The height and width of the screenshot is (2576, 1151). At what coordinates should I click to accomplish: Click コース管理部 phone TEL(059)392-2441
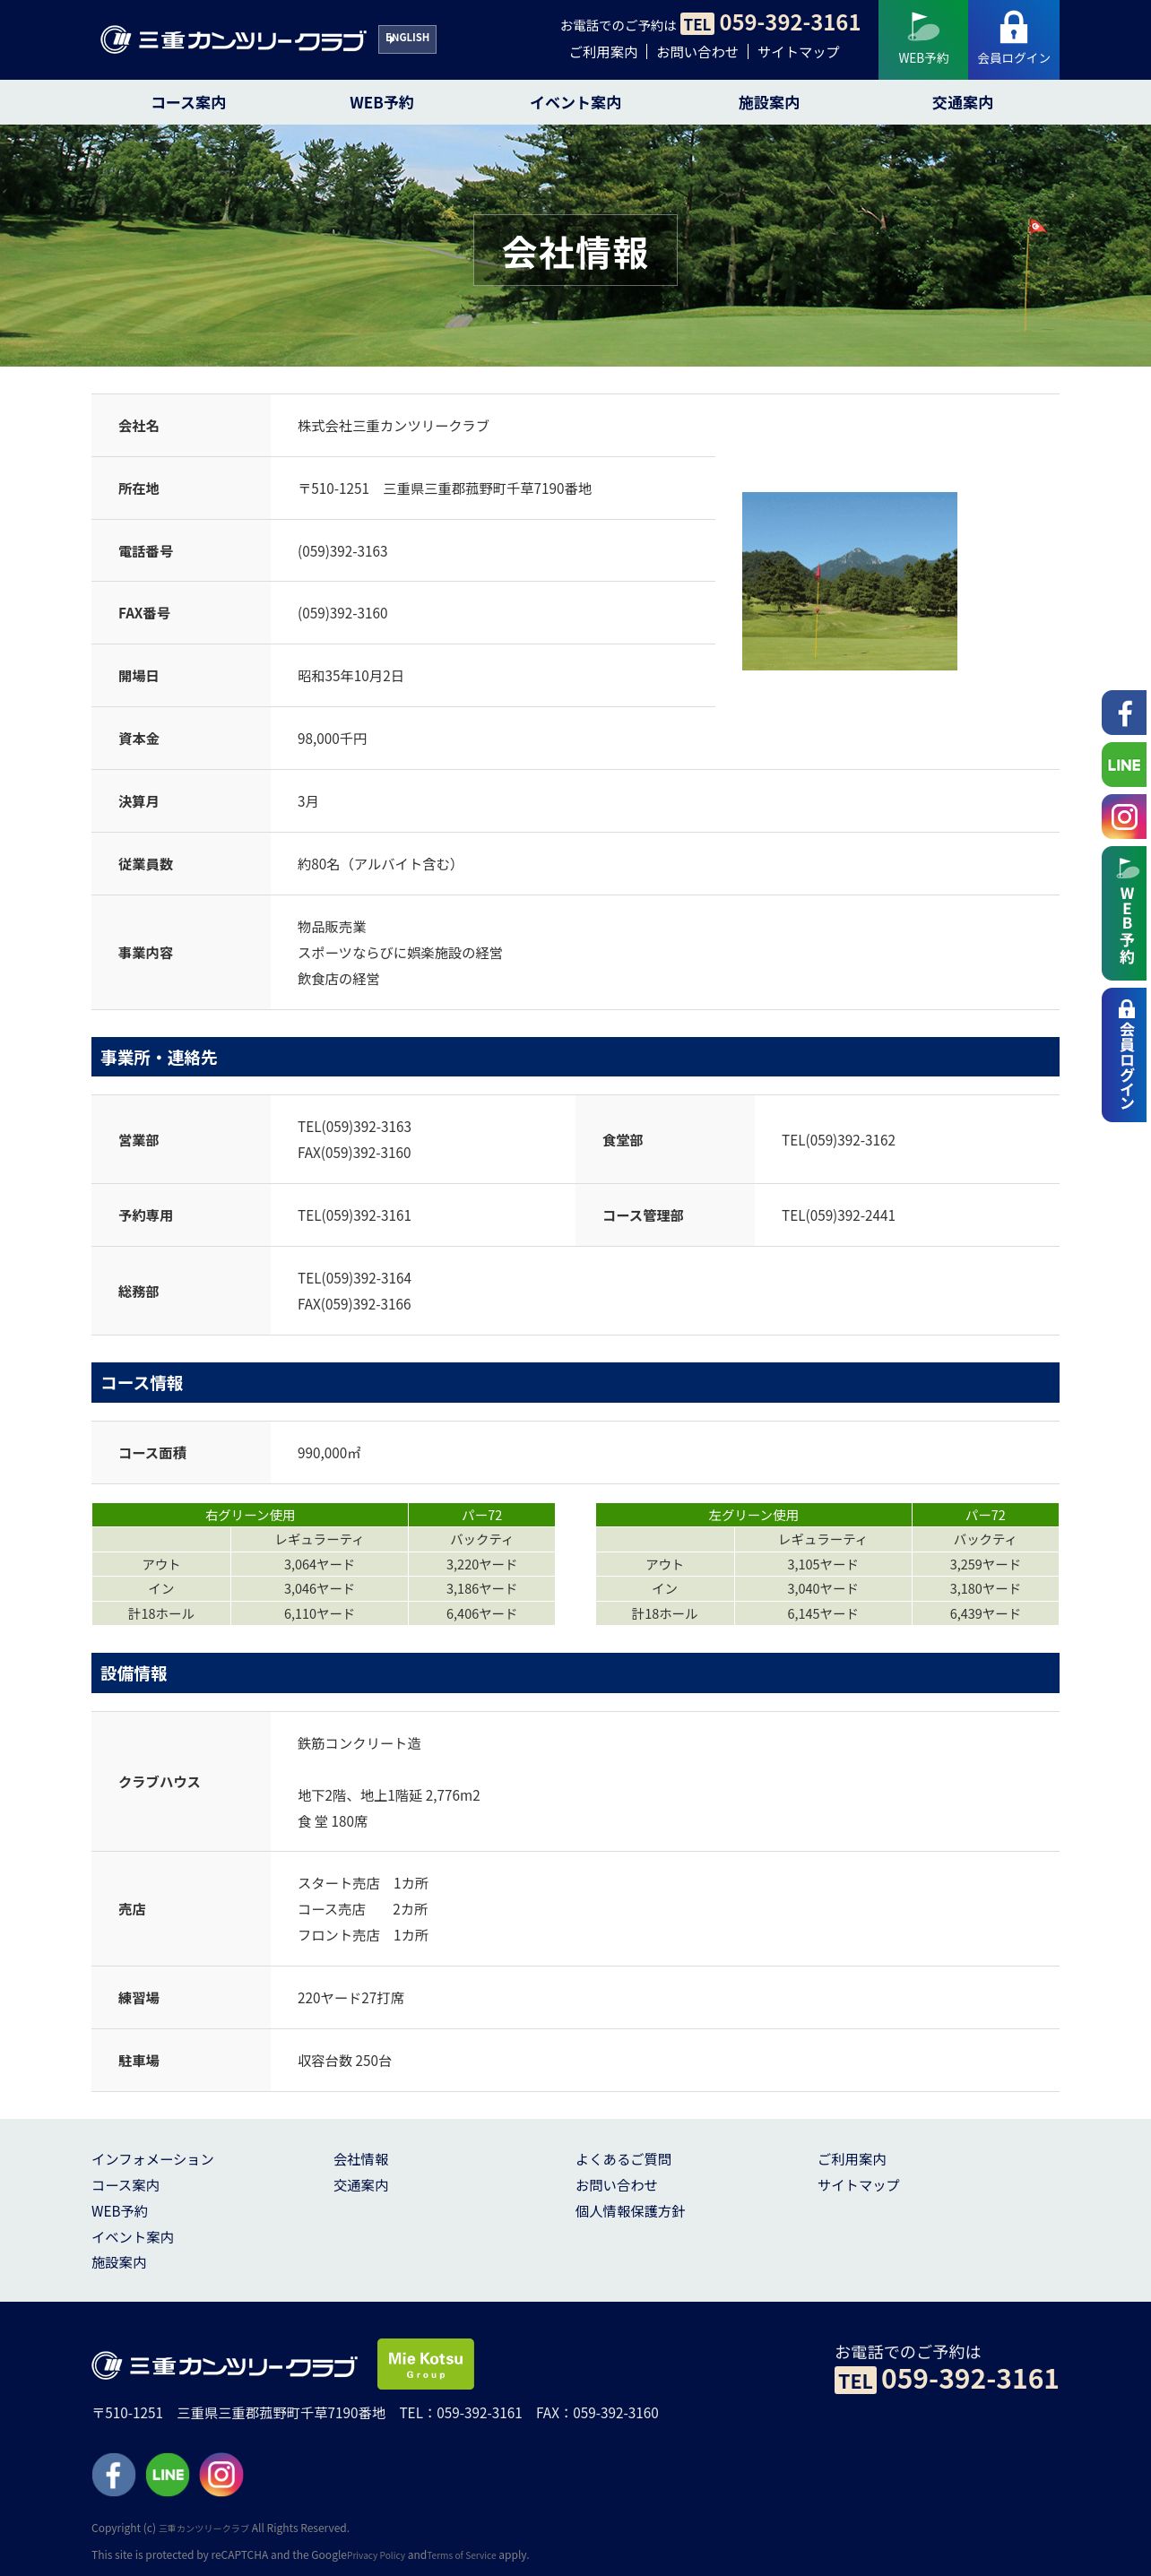(838, 1215)
